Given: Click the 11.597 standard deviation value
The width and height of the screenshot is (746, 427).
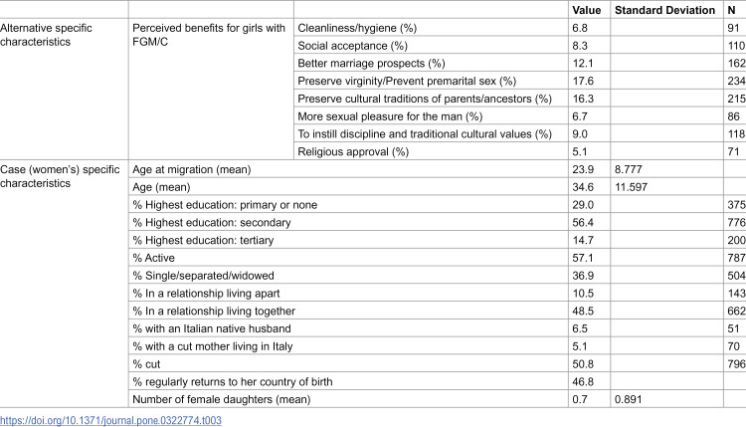Looking at the screenshot, I should [x=631, y=187].
